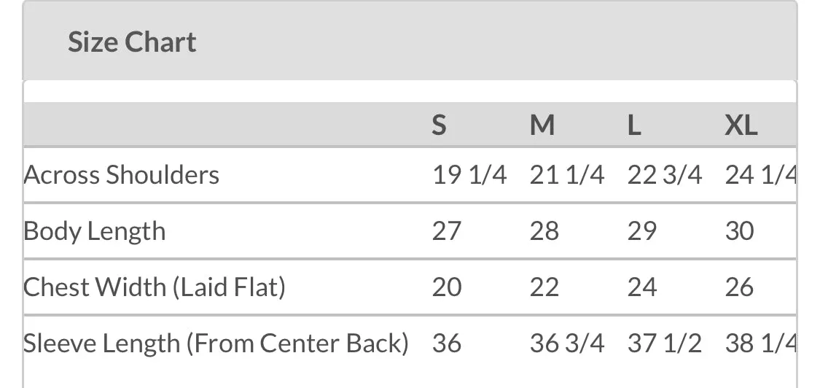Select the Body Length row label

tap(95, 231)
